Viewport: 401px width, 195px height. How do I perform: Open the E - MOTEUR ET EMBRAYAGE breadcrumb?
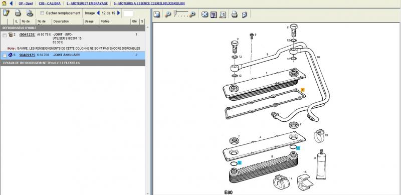click(87, 4)
